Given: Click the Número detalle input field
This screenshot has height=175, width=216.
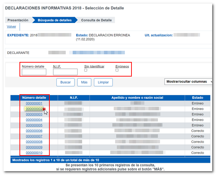Looking at the screenshot, I should point(34,72).
